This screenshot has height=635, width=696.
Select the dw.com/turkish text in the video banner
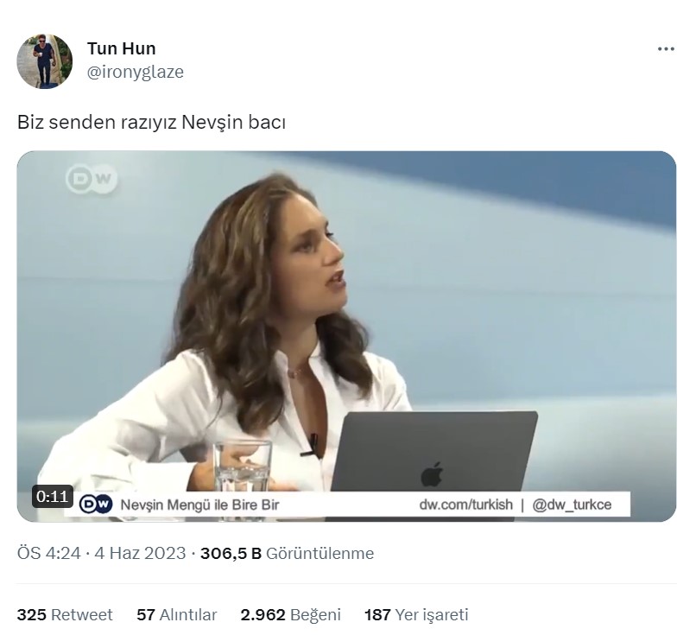click(x=465, y=505)
